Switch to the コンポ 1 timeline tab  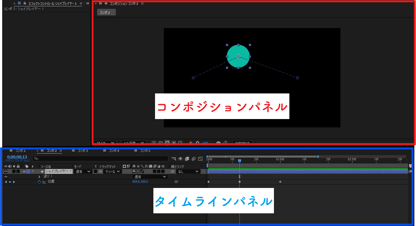(x=20, y=151)
